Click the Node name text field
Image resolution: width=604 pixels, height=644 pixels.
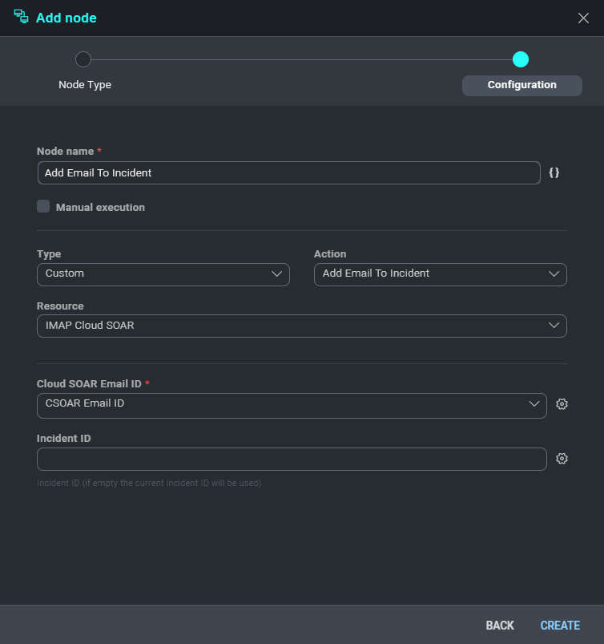(288, 173)
